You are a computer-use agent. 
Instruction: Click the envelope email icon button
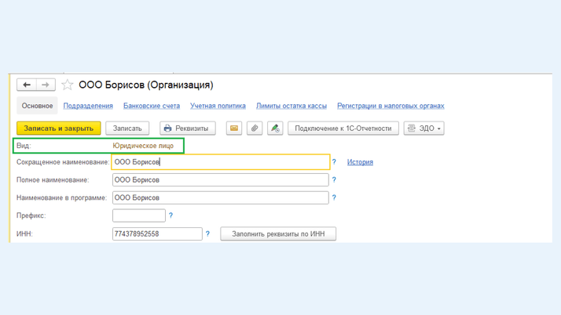234,128
